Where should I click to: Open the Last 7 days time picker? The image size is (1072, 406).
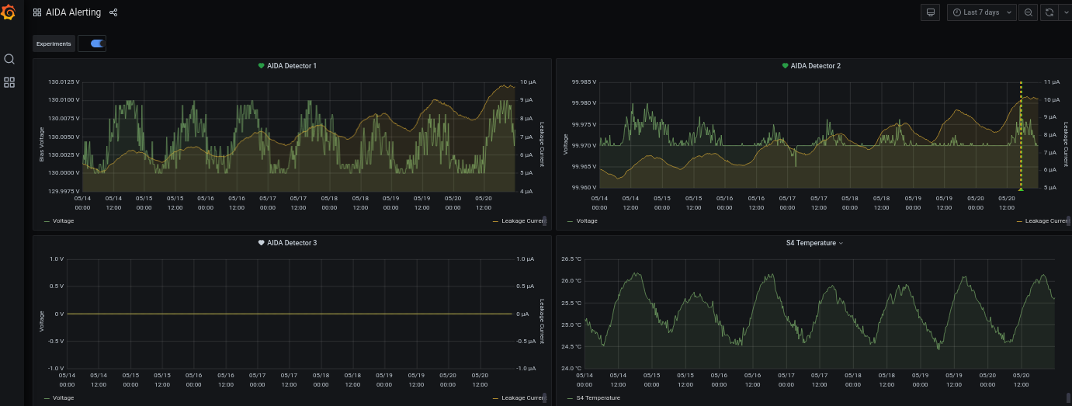click(x=981, y=12)
